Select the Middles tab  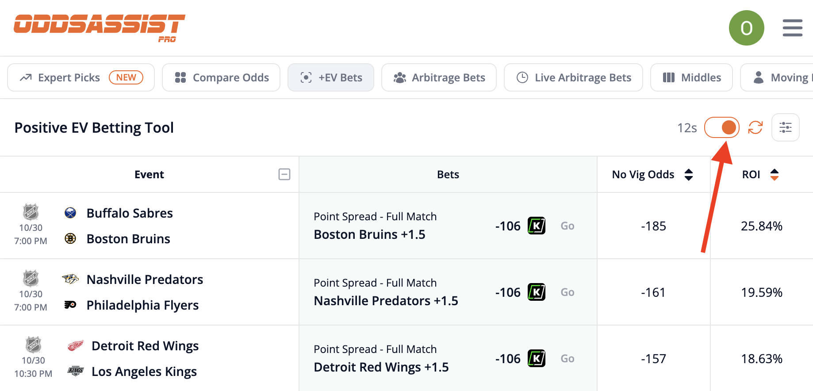tap(691, 78)
